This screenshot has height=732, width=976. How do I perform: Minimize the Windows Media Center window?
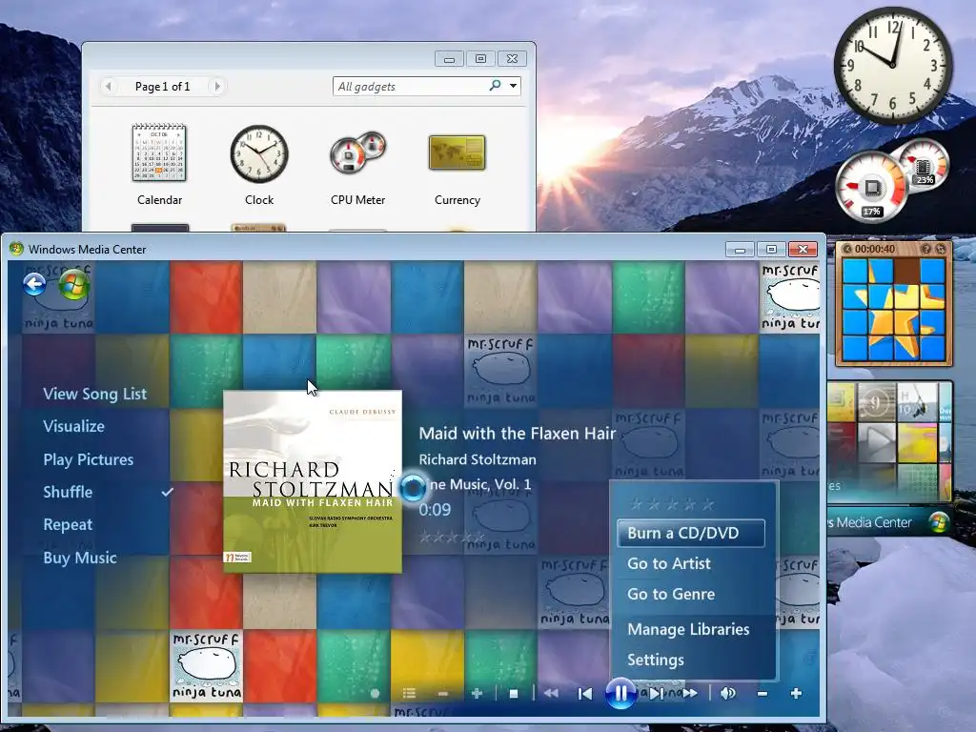tap(740, 250)
